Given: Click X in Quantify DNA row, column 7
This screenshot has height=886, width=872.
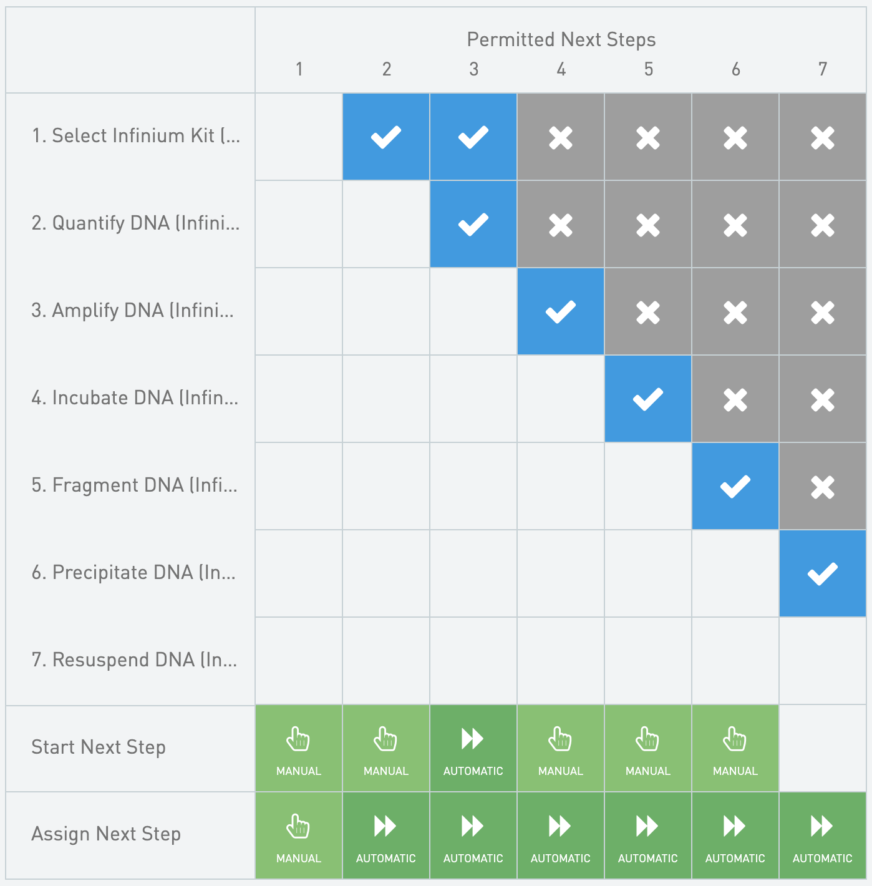Looking at the screenshot, I should [823, 224].
